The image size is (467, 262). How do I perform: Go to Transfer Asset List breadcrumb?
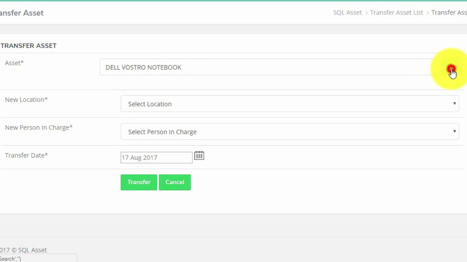[397, 12]
